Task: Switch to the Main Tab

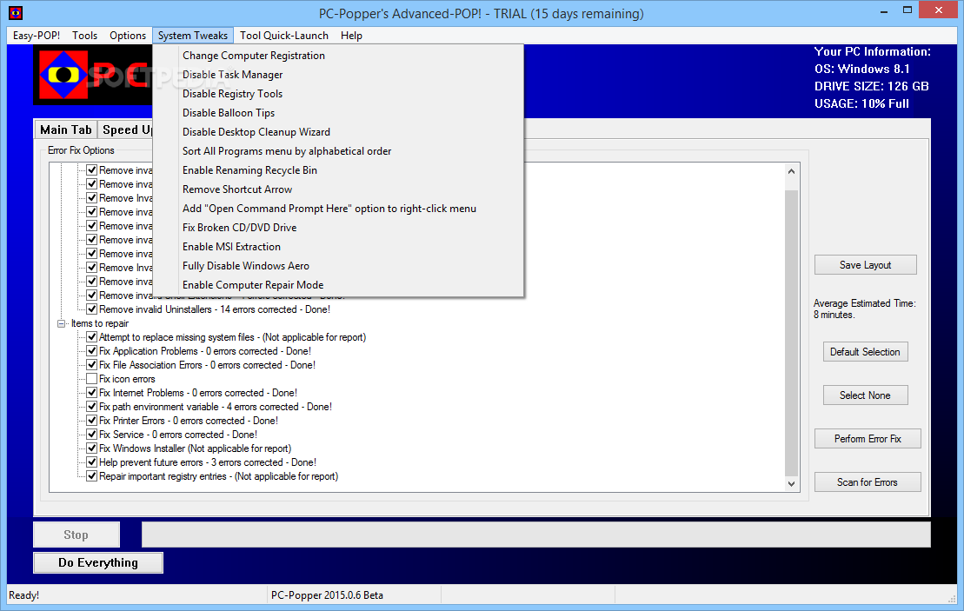Action: click(66, 130)
